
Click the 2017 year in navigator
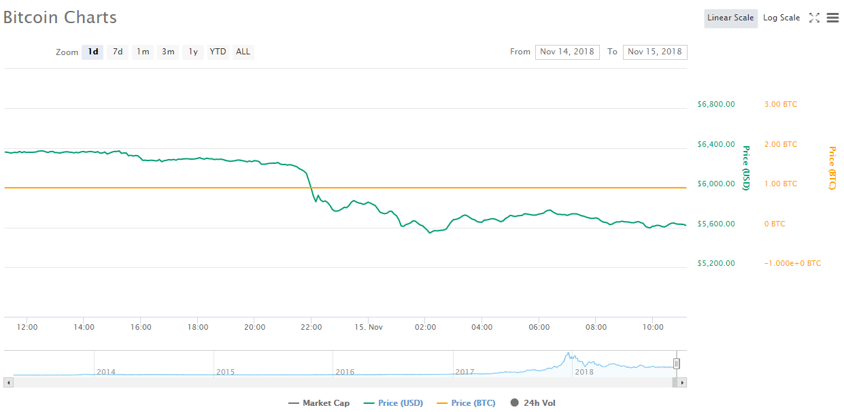tap(465, 372)
